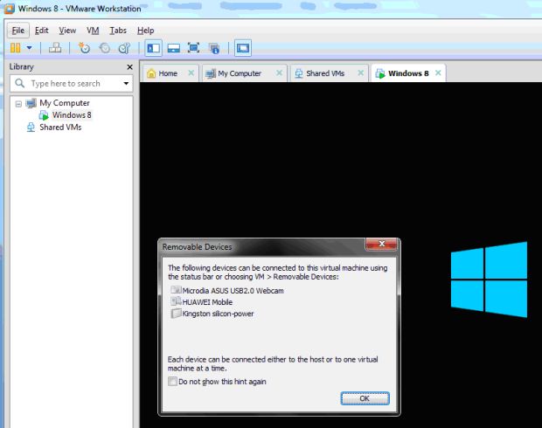Close the My Computer tab

[279, 72]
